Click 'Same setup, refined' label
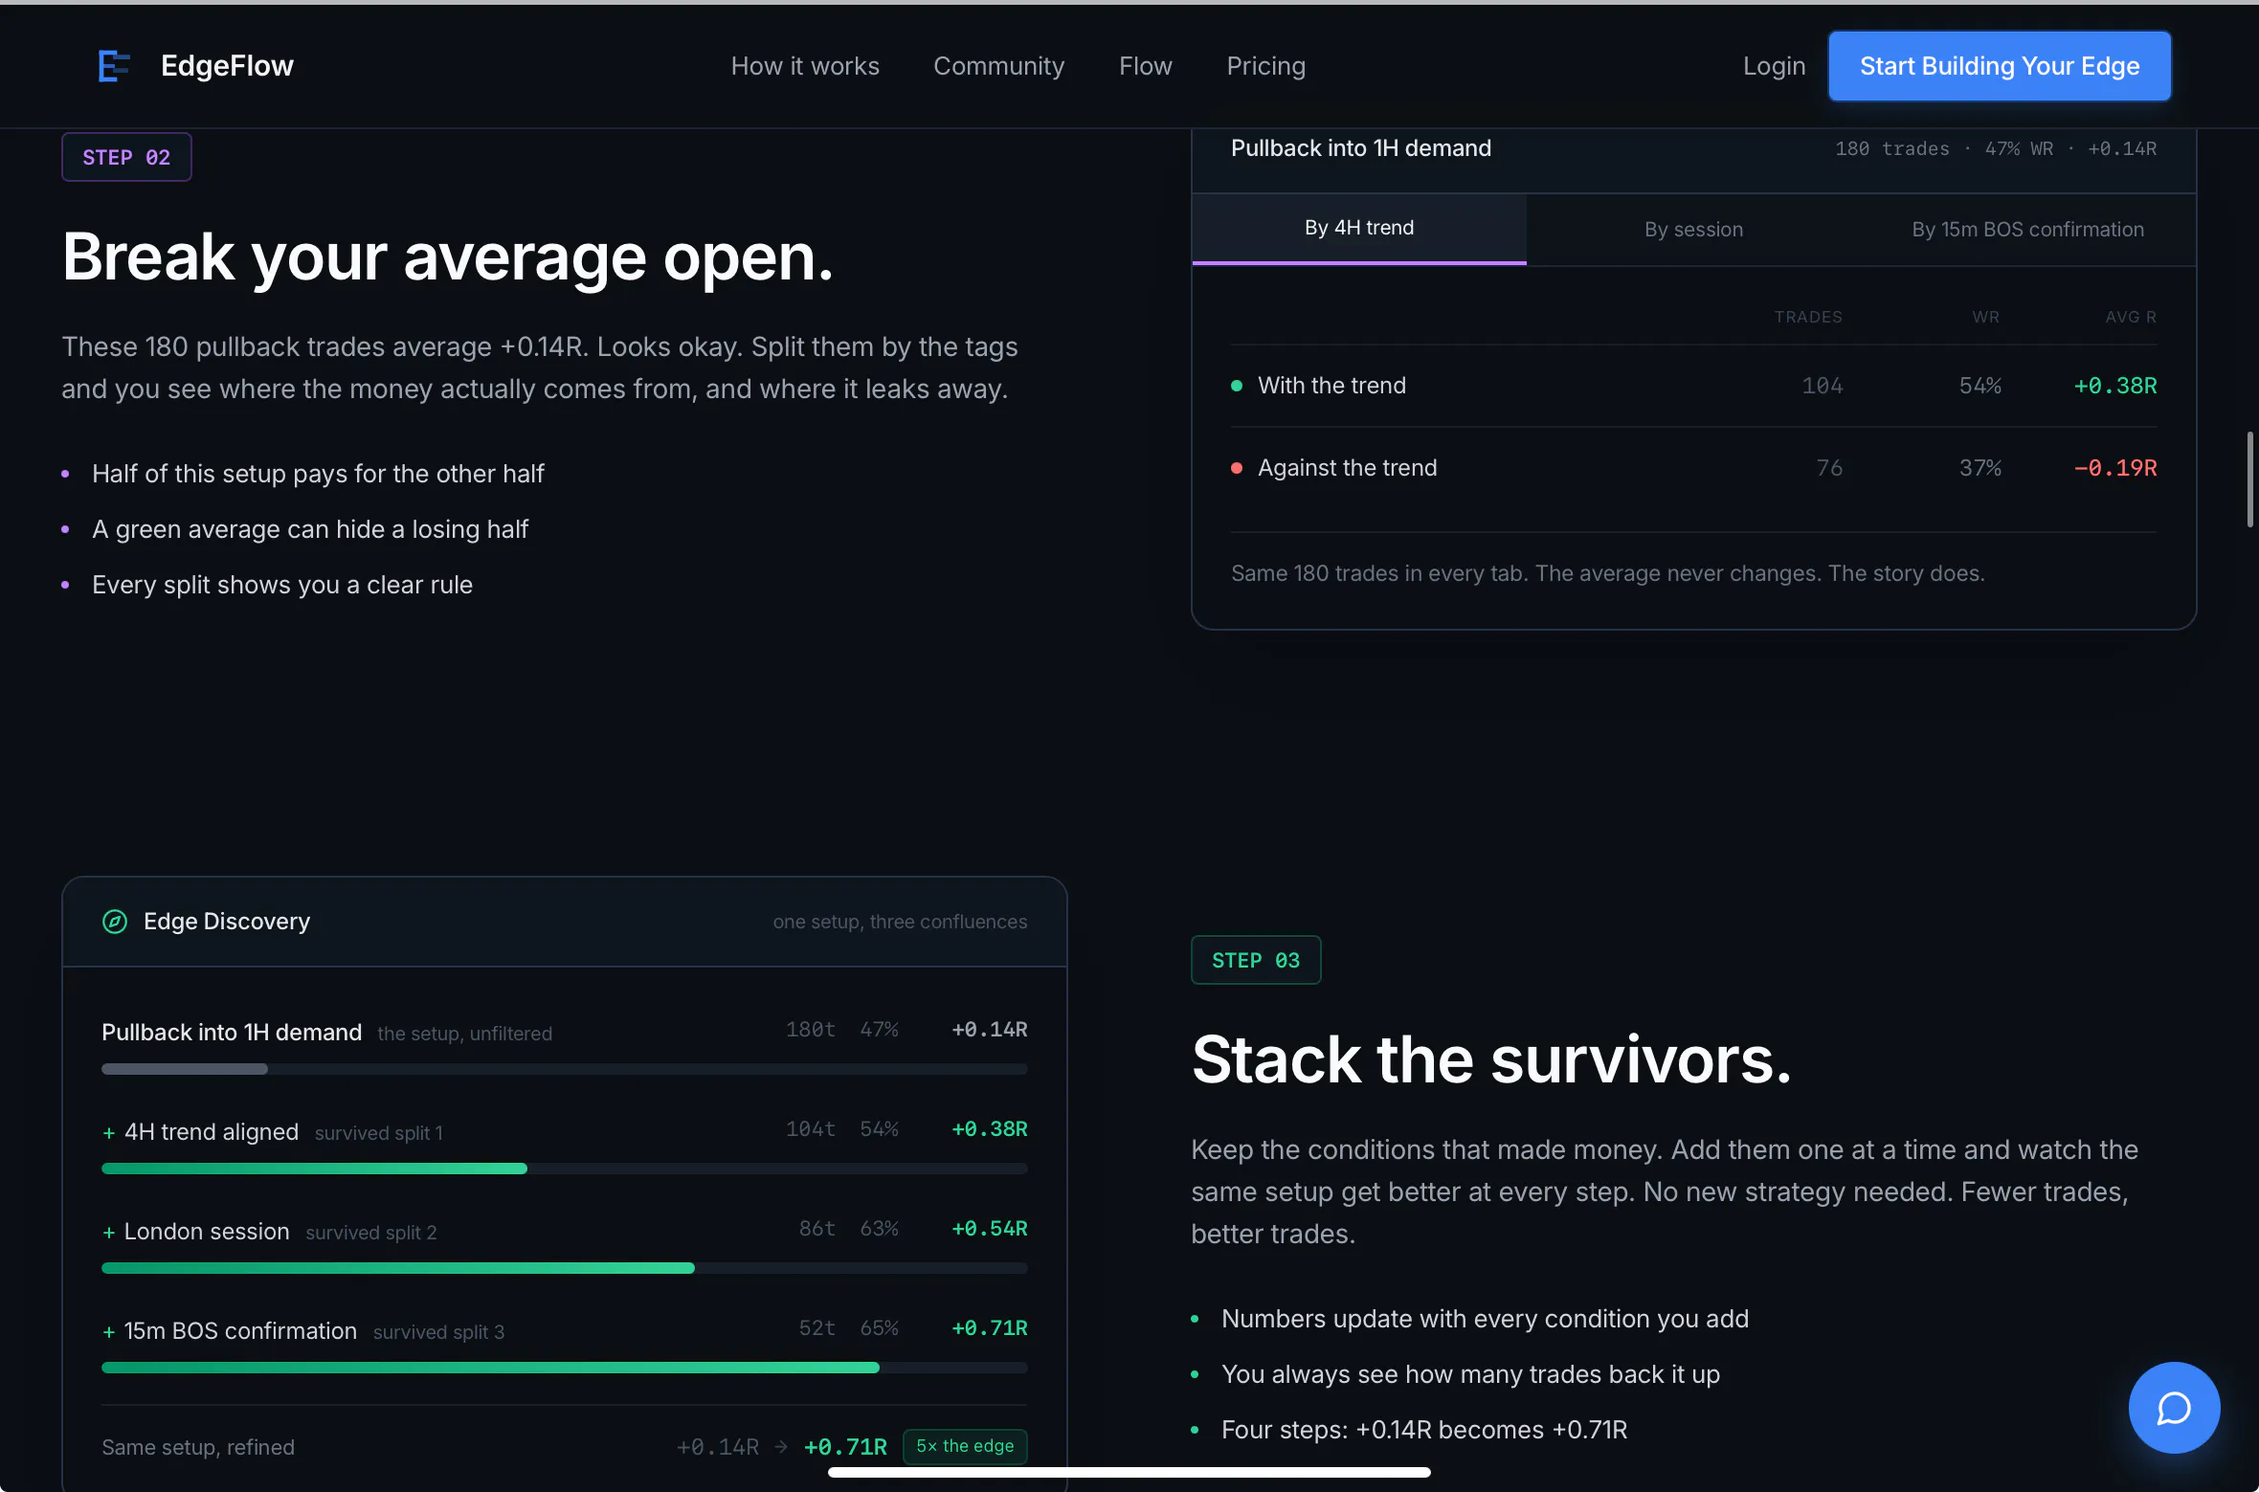 click(x=198, y=1447)
